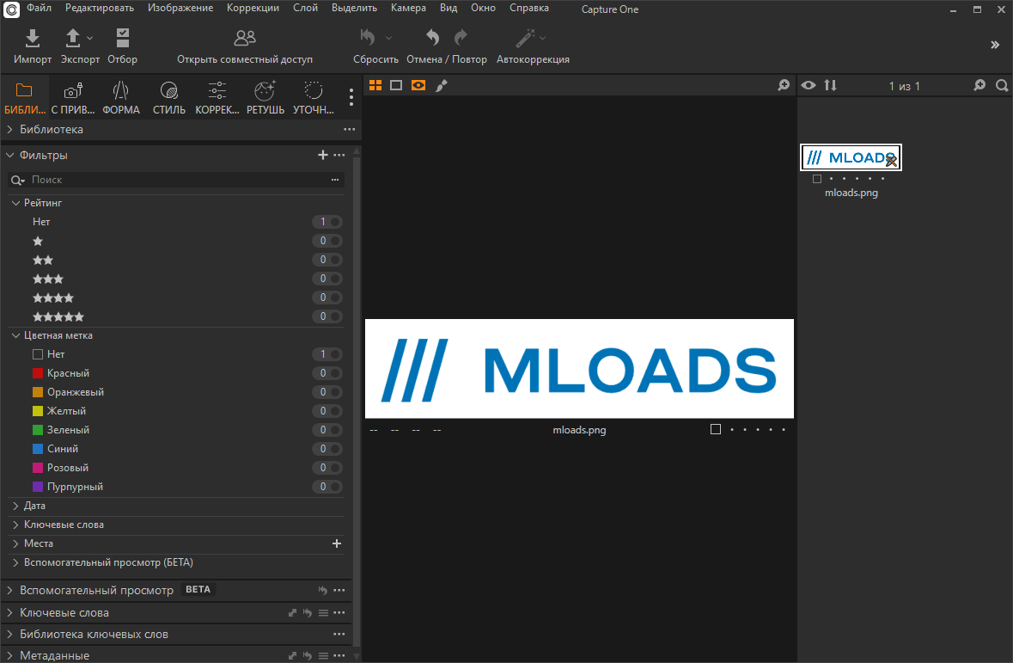Image resolution: width=1013 pixels, height=663 pixels.
Task: Toggle three-star rating filter dot
Action: [335, 279]
